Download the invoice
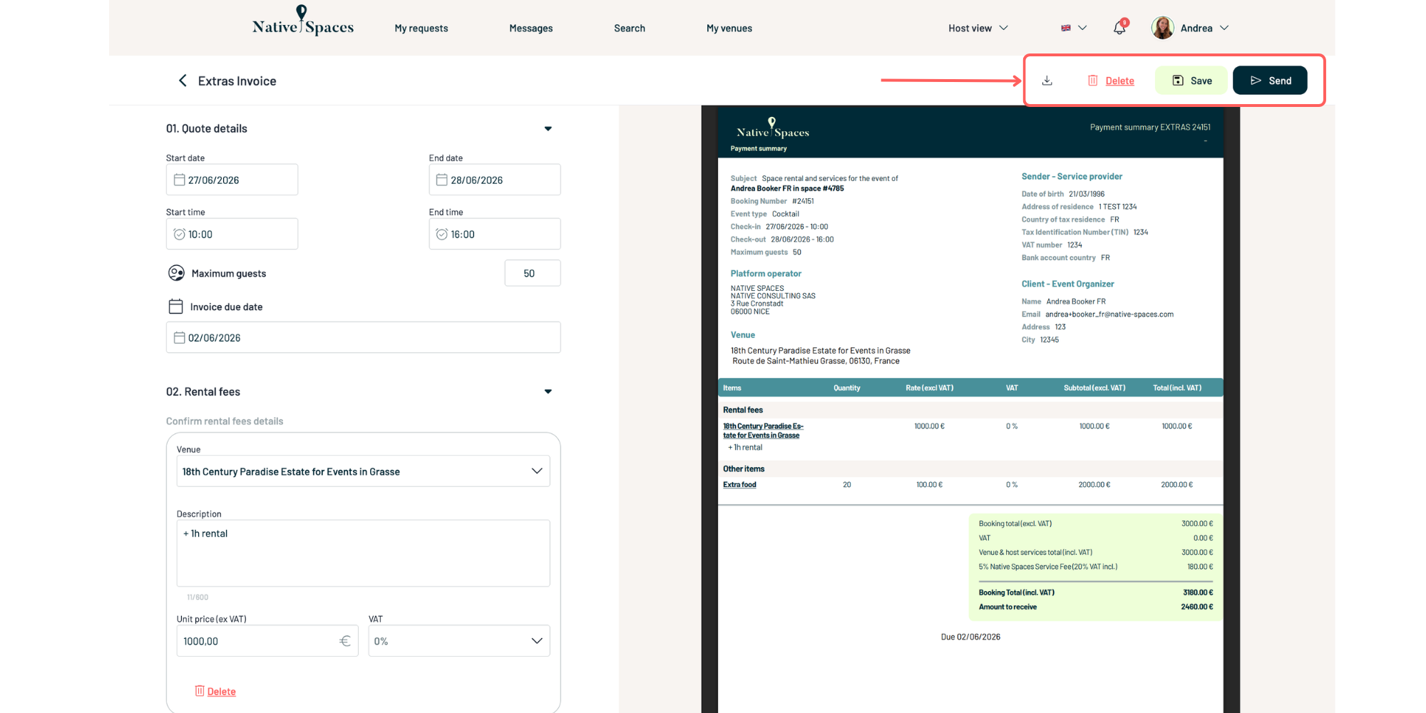Screen dimensions: 1426x713 1047,81
